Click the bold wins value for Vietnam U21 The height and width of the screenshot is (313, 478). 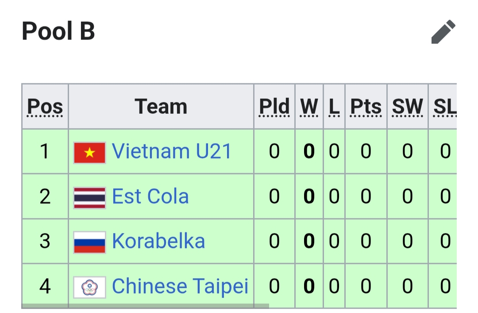pyautogui.click(x=309, y=151)
